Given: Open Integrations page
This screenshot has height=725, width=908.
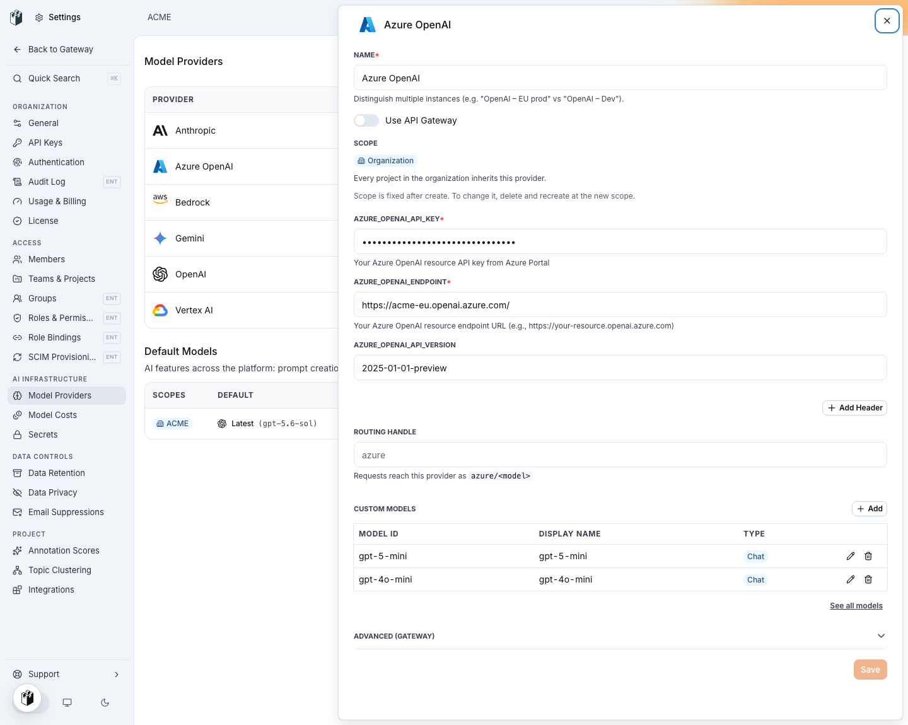Looking at the screenshot, I should tap(66, 589).
